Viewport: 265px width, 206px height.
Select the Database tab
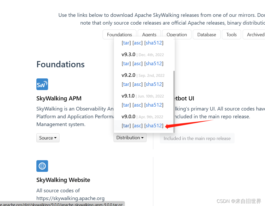(207, 34)
